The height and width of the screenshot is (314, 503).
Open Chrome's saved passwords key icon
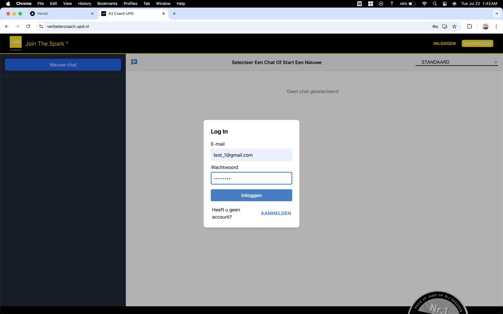tap(435, 26)
